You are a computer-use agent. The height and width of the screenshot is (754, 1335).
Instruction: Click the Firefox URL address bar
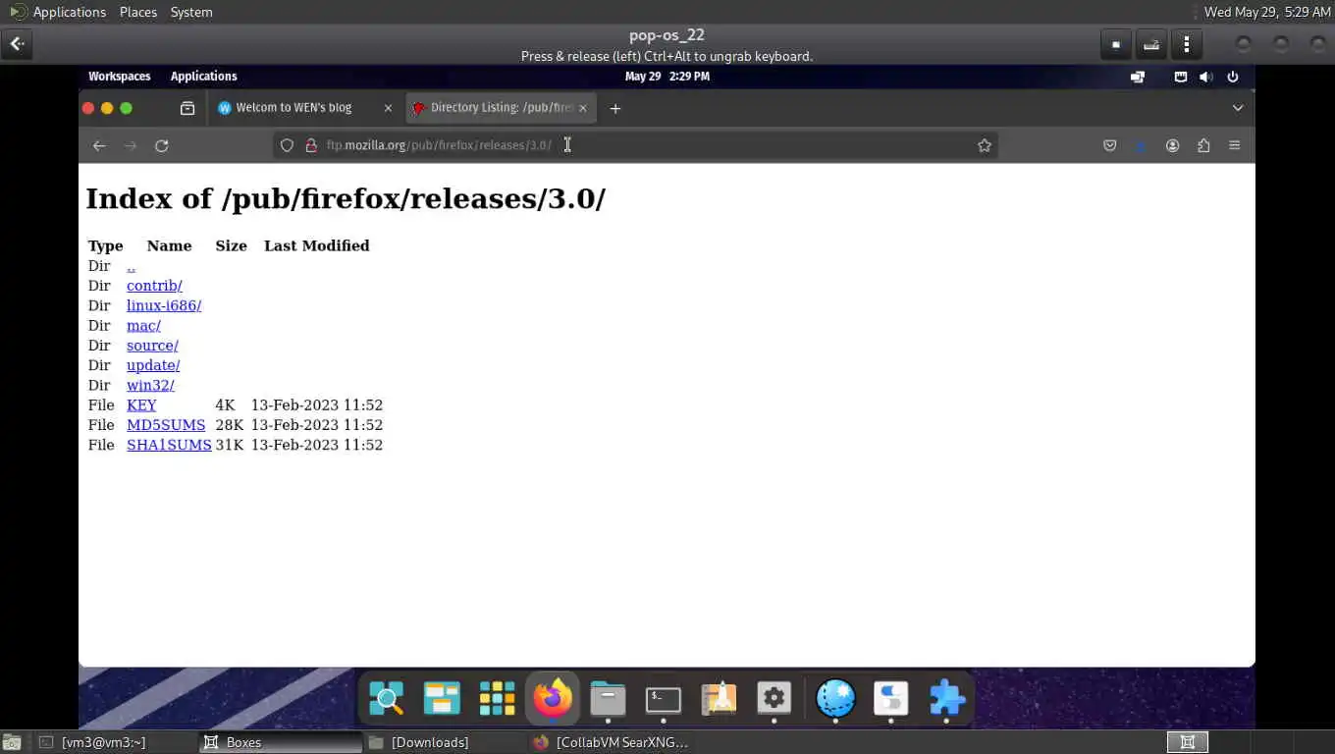636,145
